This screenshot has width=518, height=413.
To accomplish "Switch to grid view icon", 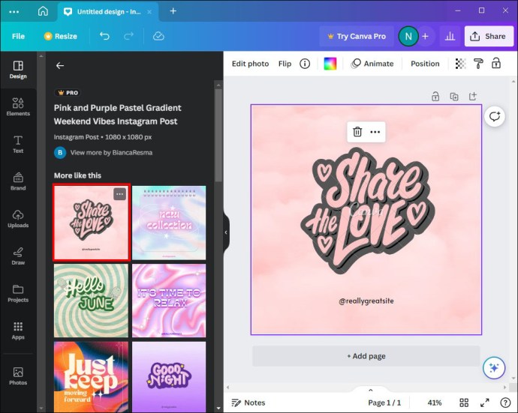I will coord(464,403).
